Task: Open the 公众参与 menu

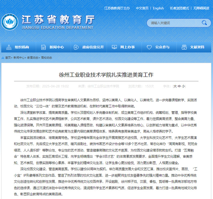Action: (x=159, y=47)
